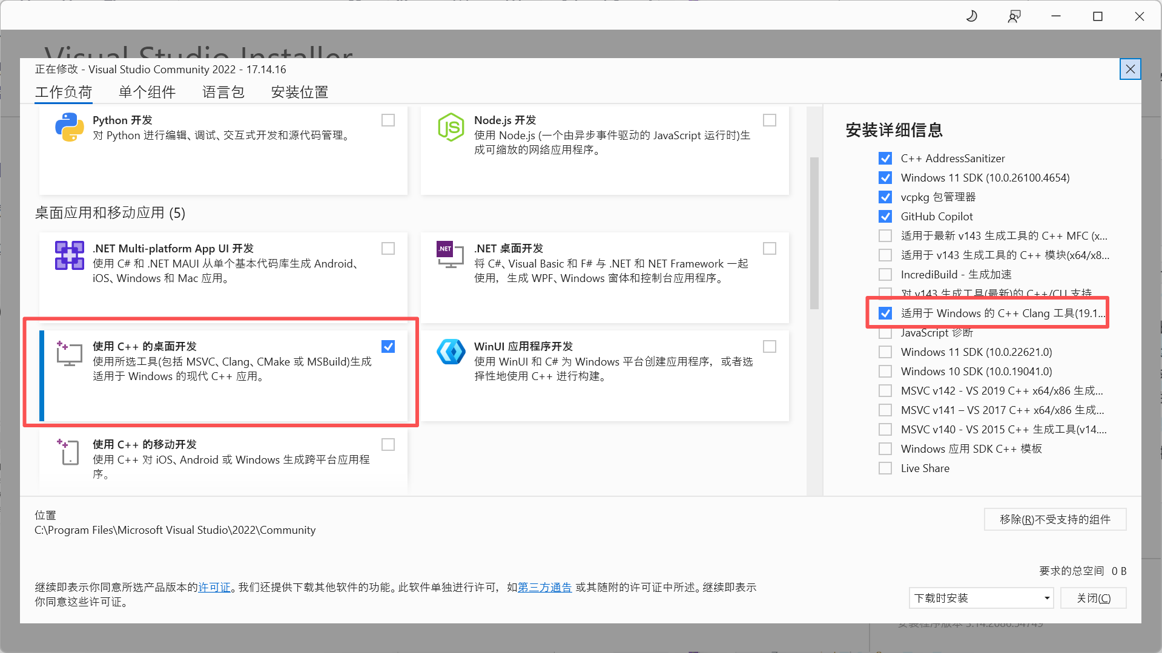1162x653 pixels.
Task: Check Windows 11 SDK (10.0.22621.0)
Action: click(x=885, y=352)
